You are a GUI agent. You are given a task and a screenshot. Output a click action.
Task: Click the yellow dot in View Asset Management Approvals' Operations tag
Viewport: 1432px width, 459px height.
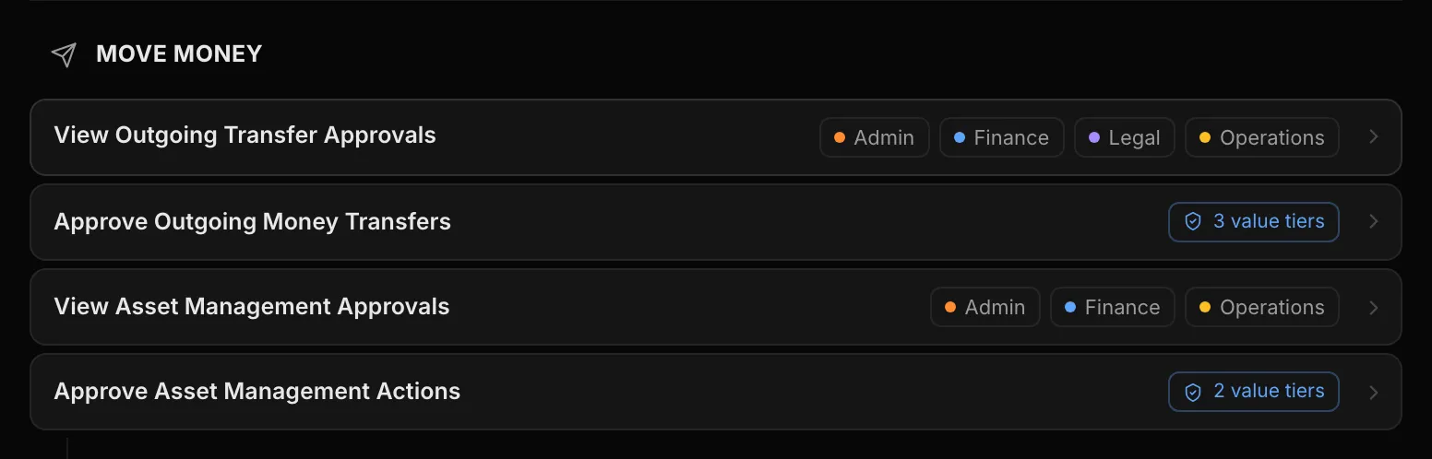(1205, 307)
